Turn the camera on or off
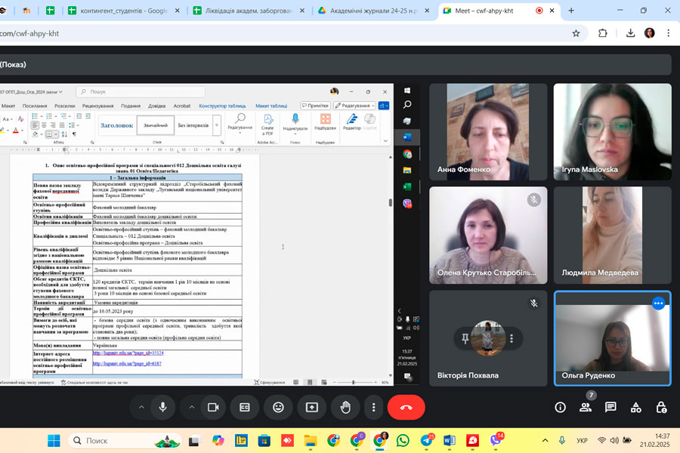The height and width of the screenshot is (453, 680). [x=213, y=408]
